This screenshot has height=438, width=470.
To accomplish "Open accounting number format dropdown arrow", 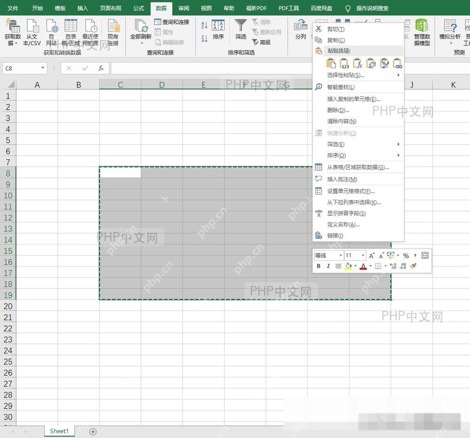I will click(398, 256).
